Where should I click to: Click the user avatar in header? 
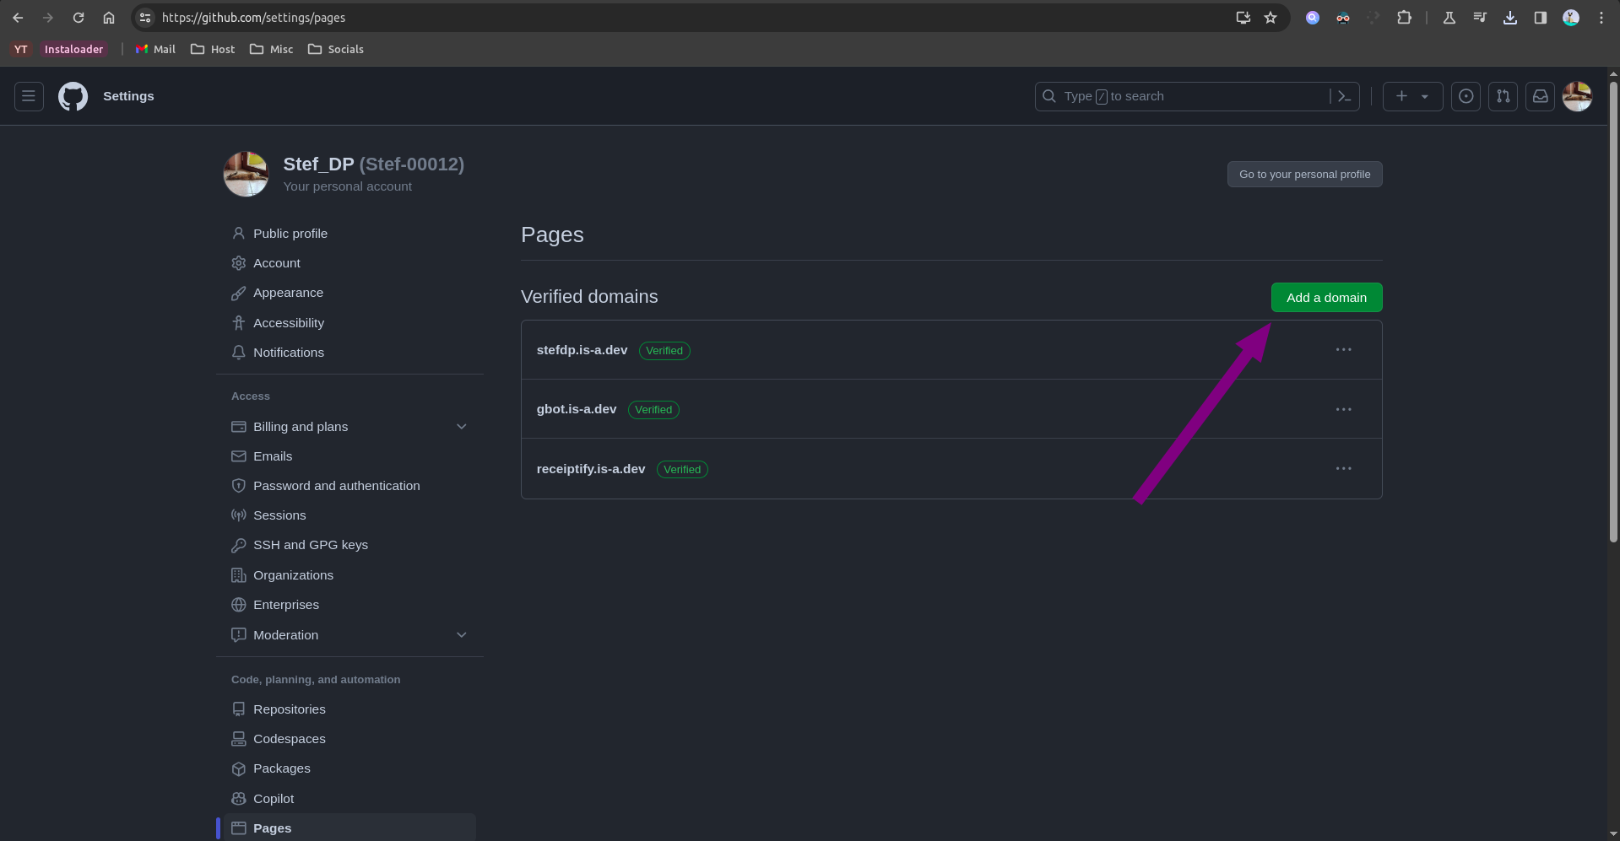pos(1577,96)
